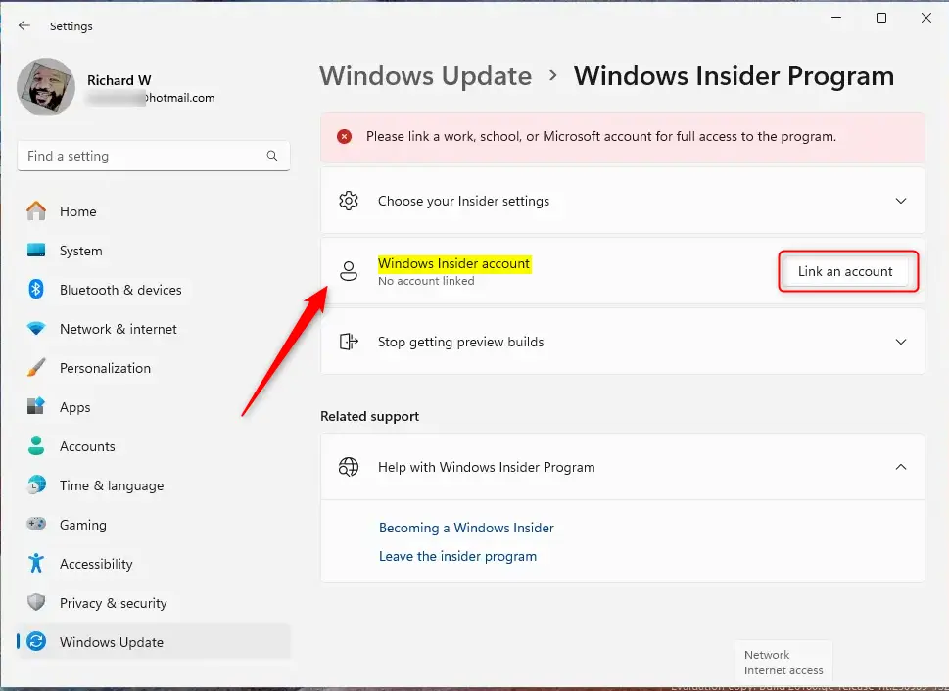Open Gaming settings label

pos(83,525)
